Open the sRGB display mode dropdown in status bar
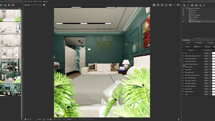 coord(39,119)
